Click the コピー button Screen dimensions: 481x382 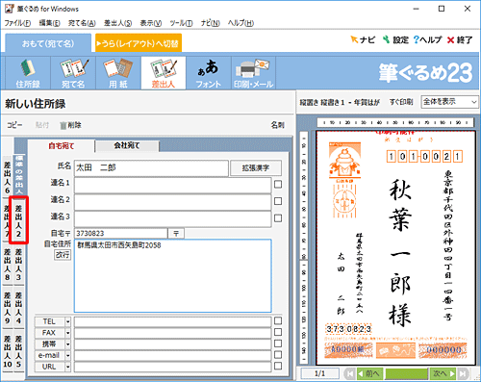pyautogui.click(x=14, y=125)
